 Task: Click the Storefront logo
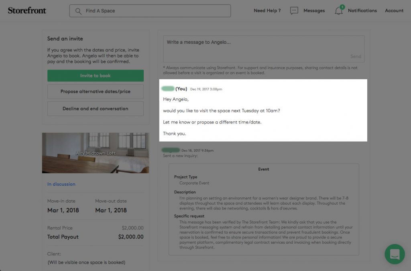click(x=27, y=10)
